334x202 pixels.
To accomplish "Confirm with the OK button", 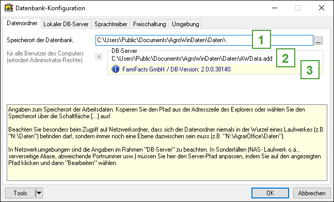I will [x=270, y=193].
